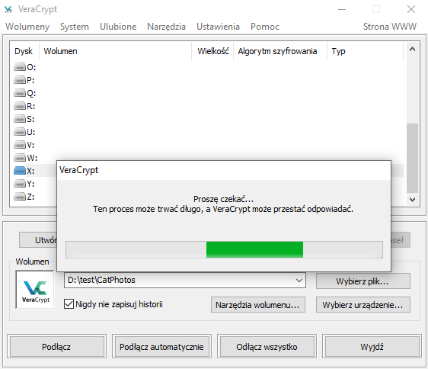Expand the D:\test\CatPhotos volume path dropdown
The width and height of the screenshot is (428, 369).
click(299, 280)
